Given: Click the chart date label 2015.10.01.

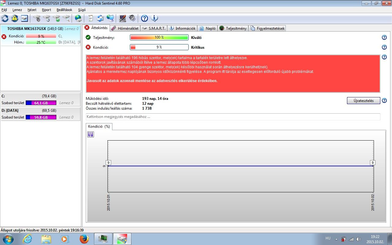Looking at the screenshot, I should [108, 202].
